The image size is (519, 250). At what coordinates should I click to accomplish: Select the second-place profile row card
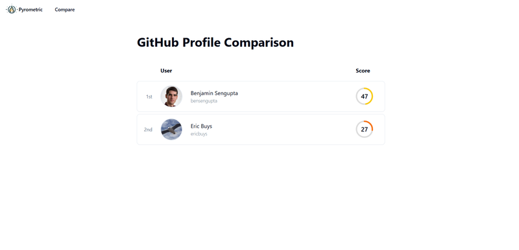(x=261, y=130)
